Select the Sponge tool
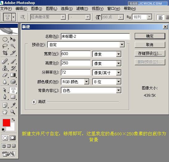This screenshot has height=162, width=169. 13,82
